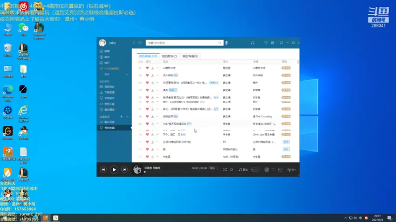Open the play queue 99+ list
Screen dimensions: 396x222
click(x=292, y=170)
